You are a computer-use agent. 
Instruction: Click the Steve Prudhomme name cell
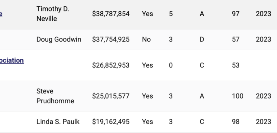coord(55,96)
